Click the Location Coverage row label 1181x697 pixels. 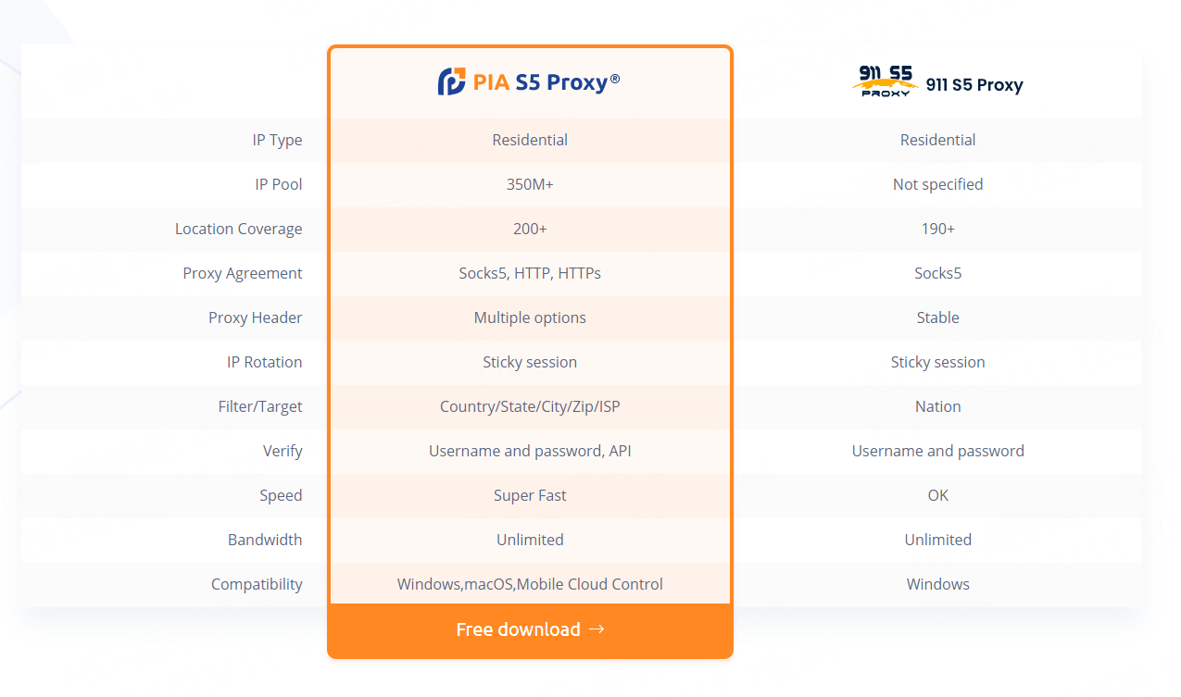(239, 229)
